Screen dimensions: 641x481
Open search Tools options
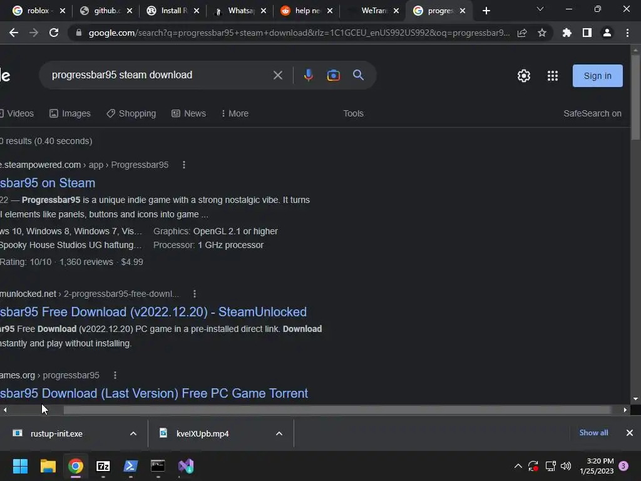[353, 113]
